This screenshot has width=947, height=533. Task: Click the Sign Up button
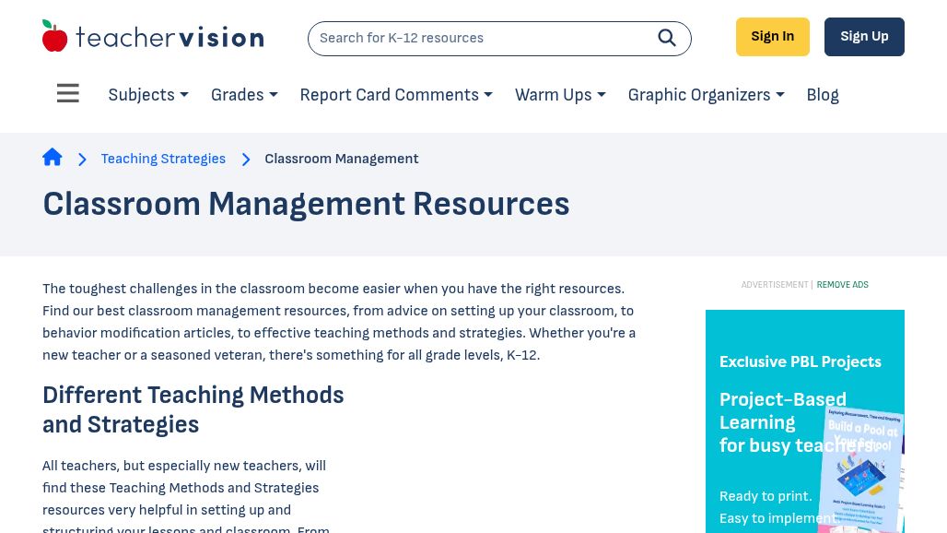click(864, 36)
